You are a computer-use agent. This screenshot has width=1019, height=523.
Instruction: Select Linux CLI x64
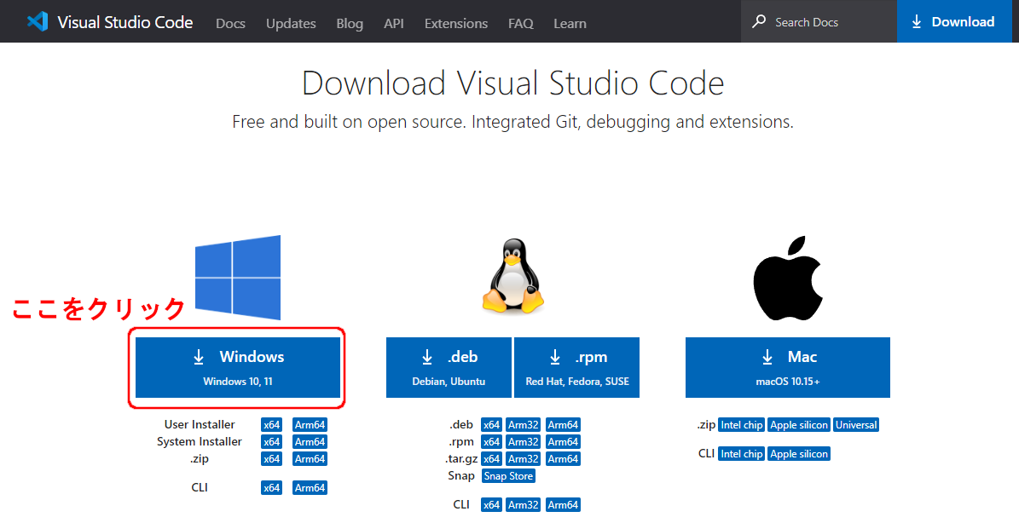tap(492, 505)
